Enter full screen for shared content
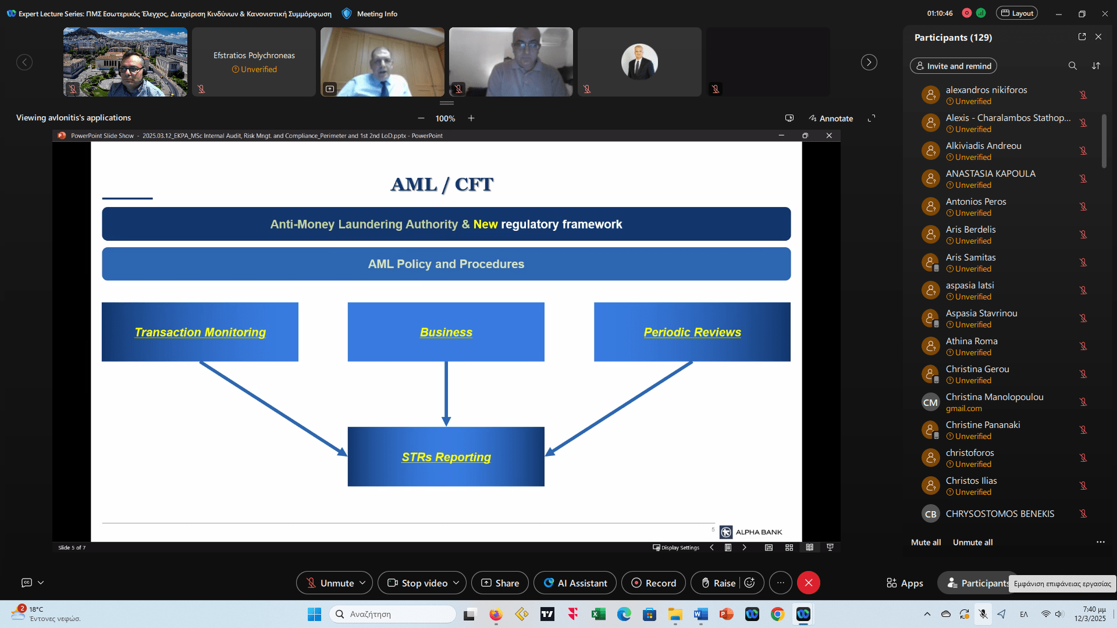 pyautogui.click(x=871, y=118)
